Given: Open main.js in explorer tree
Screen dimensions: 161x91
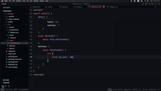Looking at the screenshot, I should pyautogui.click(x=12, y=49).
